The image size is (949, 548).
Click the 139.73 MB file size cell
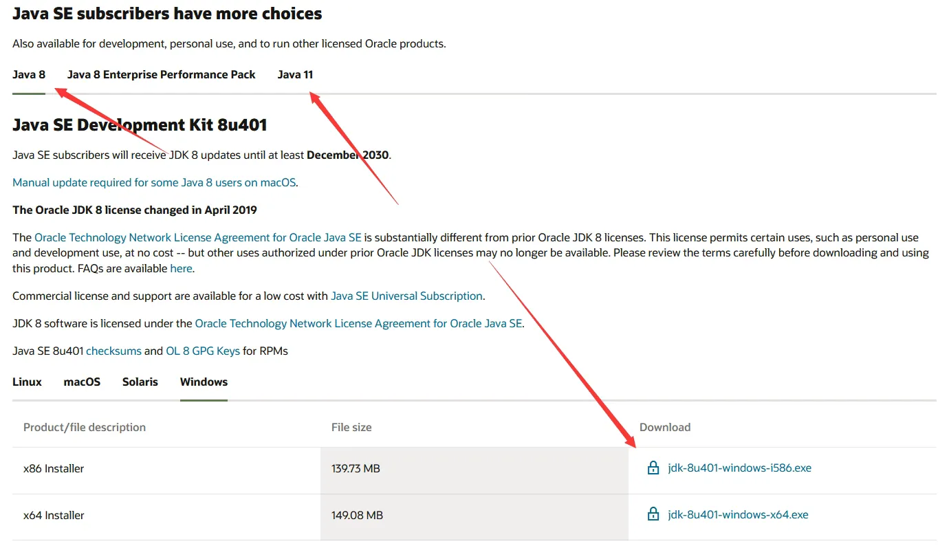[x=356, y=468]
